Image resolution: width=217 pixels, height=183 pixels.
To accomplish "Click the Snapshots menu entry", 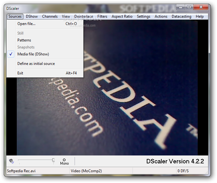I will (x=45, y=47).
